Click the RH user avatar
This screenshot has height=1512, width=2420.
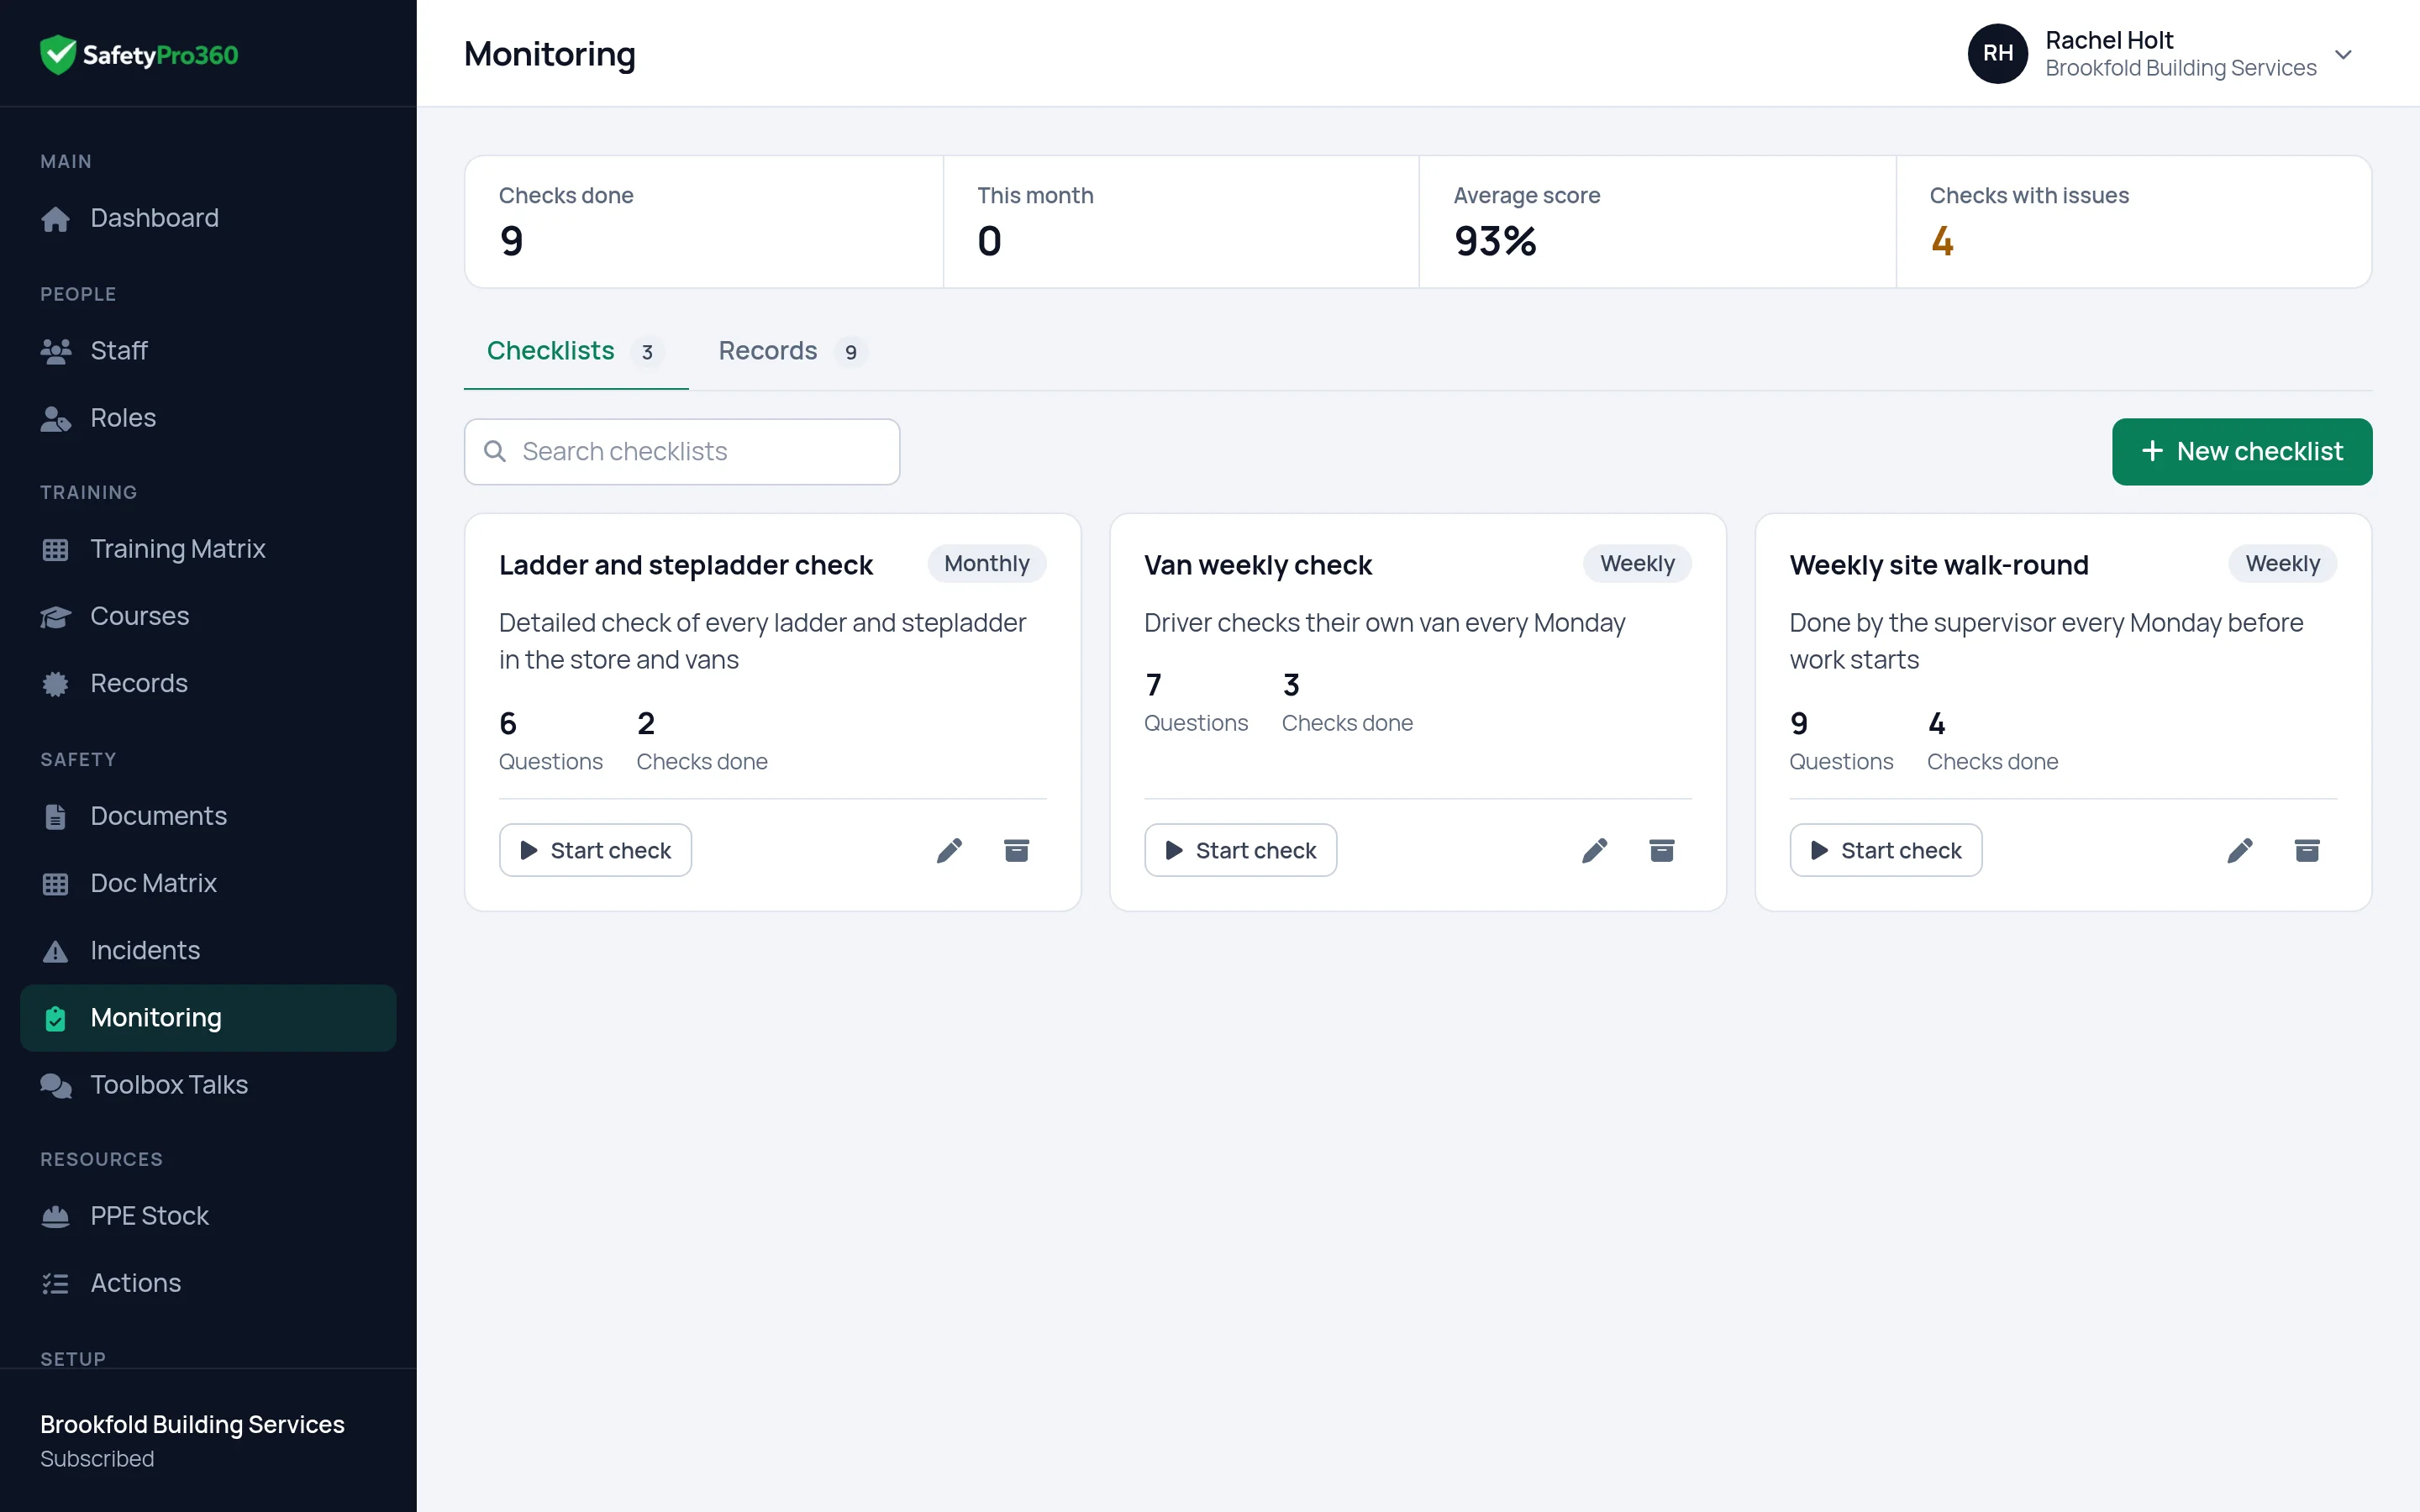1997,54
